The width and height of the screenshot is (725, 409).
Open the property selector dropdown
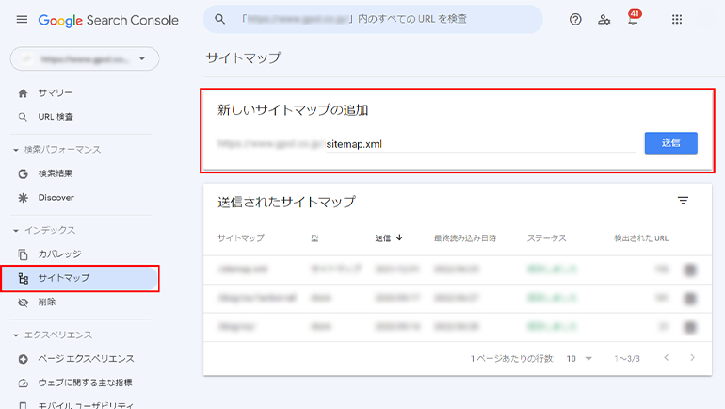tap(85, 58)
